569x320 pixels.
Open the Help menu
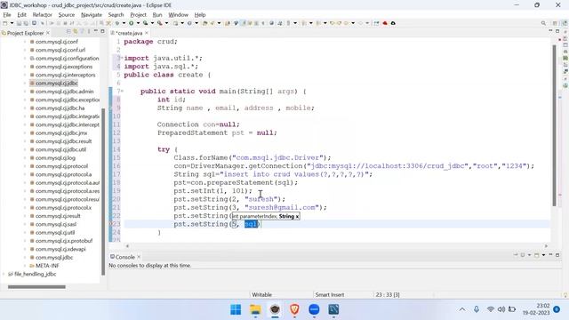tap(200, 15)
